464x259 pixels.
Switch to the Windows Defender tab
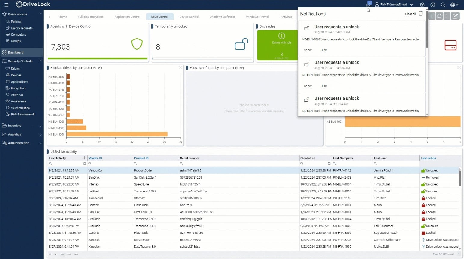[223, 17]
